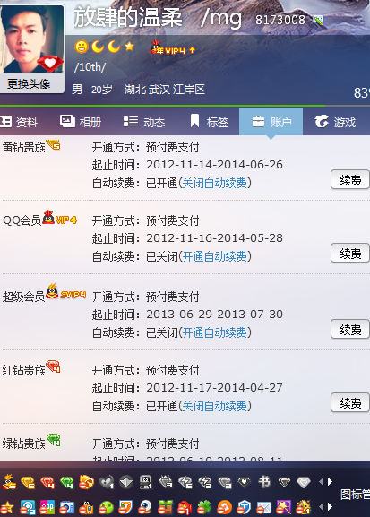Click the green plant box icon
Viewport: 370px width, 517px height.
[165, 507]
